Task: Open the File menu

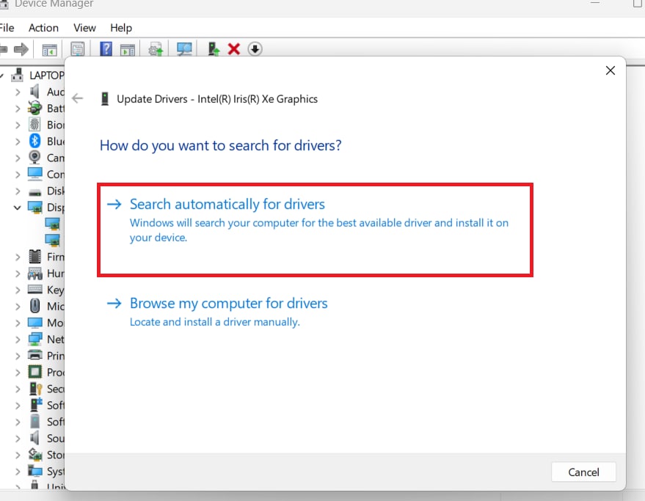Action: 7,28
